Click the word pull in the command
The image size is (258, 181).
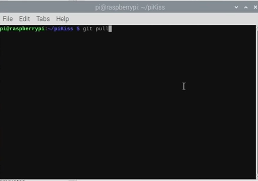pyautogui.click(x=102, y=29)
